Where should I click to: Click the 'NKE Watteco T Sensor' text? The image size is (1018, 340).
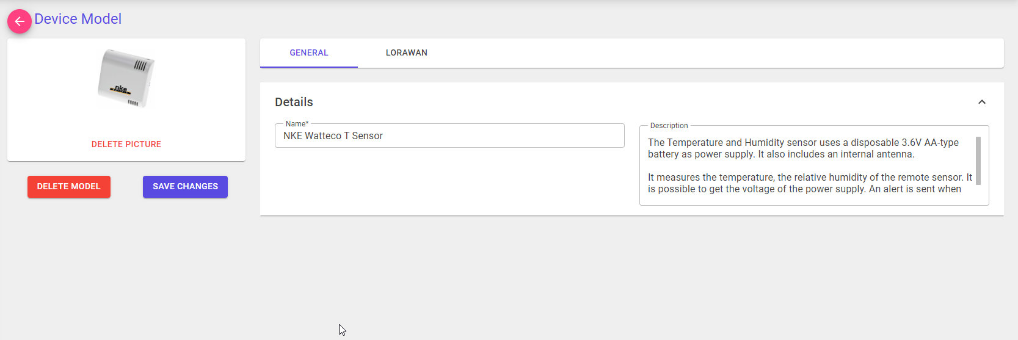click(x=333, y=136)
